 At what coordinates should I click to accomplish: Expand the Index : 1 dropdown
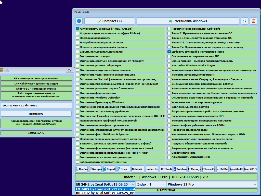coord(151,184)
